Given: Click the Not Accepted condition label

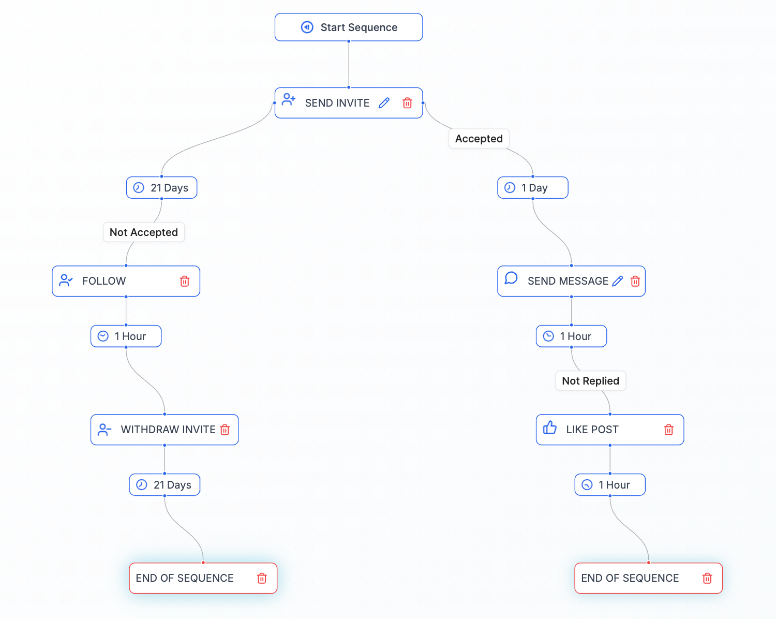Looking at the screenshot, I should tap(144, 232).
